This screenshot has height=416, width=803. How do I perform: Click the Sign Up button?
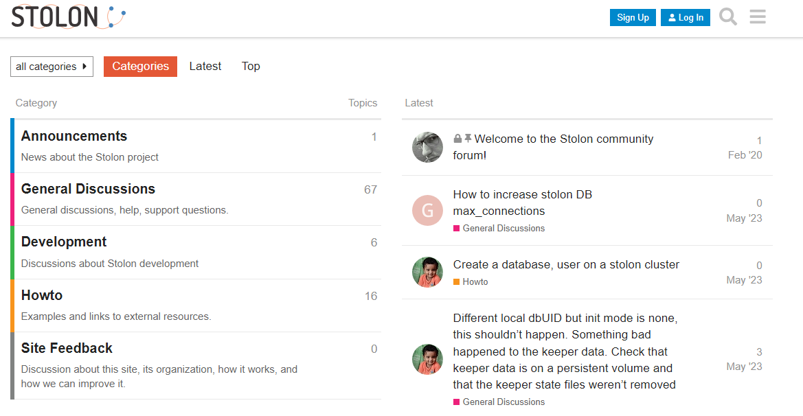pyautogui.click(x=633, y=18)
